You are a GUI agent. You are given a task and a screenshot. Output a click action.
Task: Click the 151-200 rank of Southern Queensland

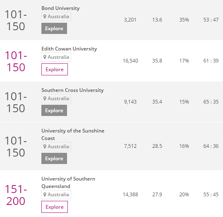point(16,195)
